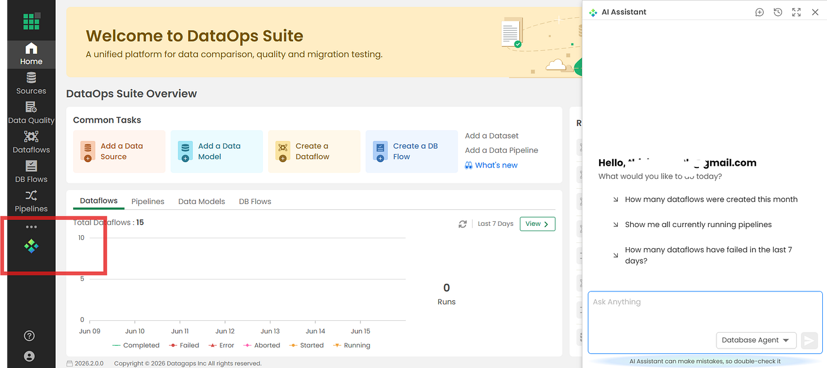The image size is (827, 368).
Task: Click the Ask Anything input box
Action: click(x=705, y=322)
